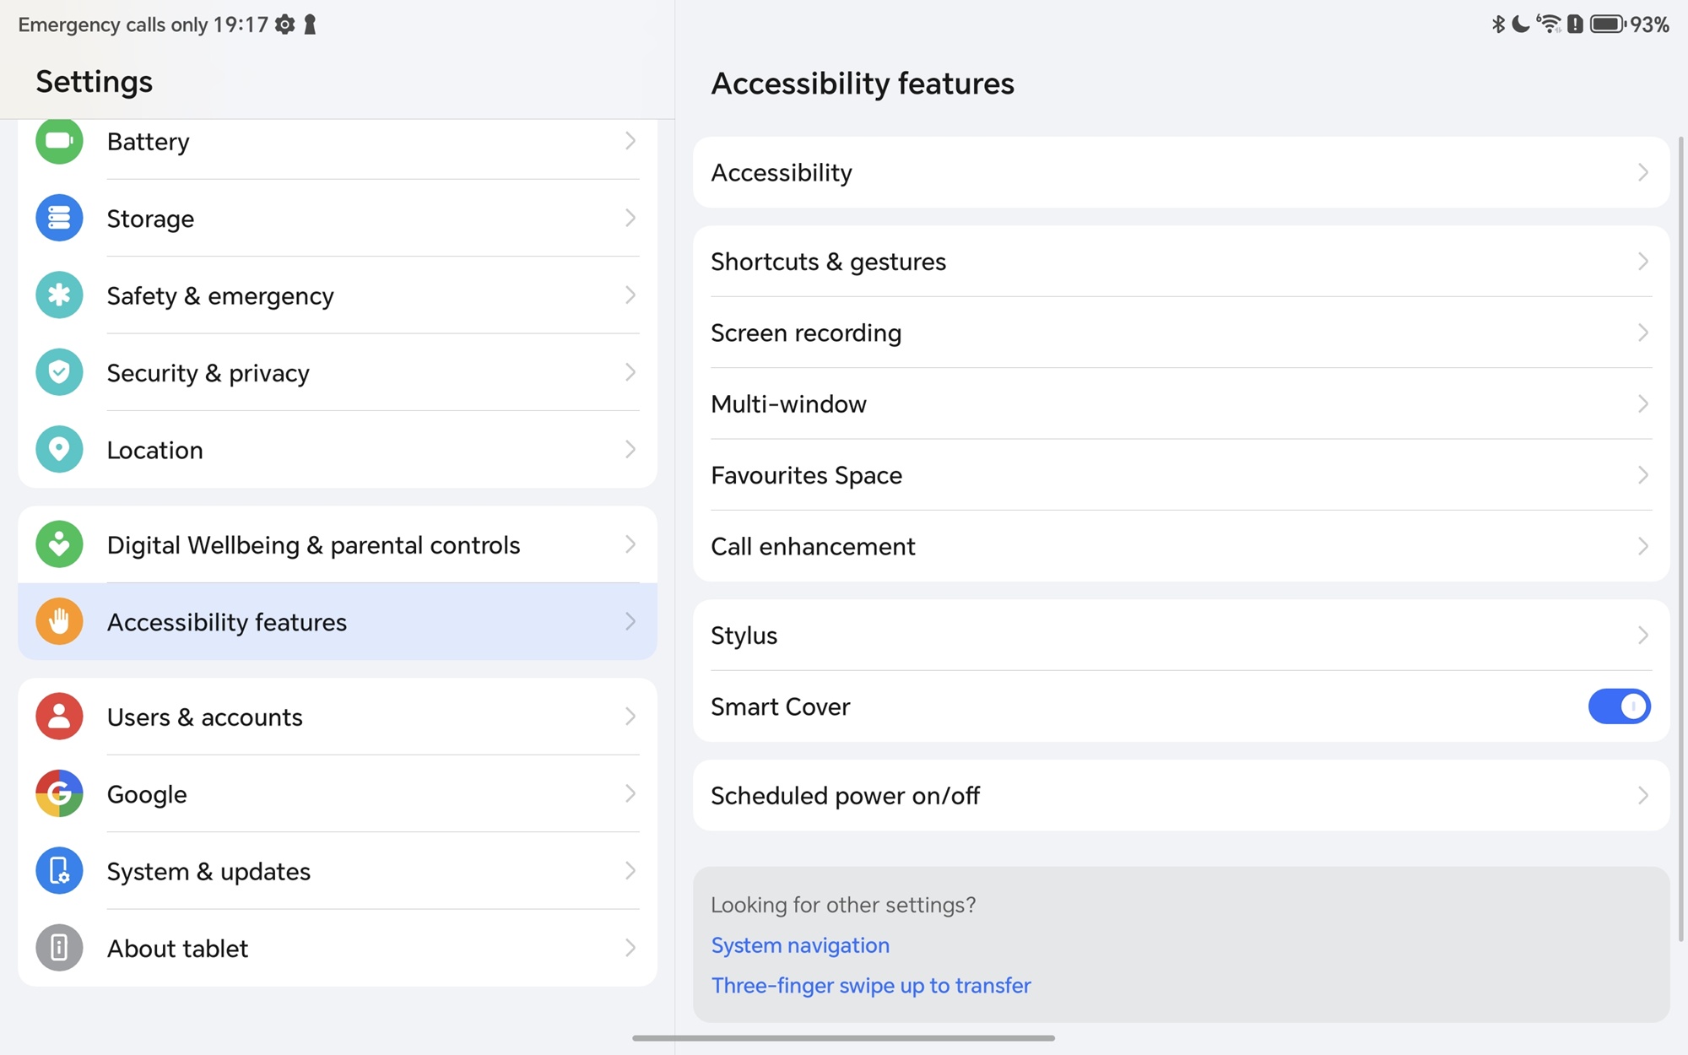Screen dimensions: 1688x1055
Task: Tap the Safety & emergency asterisk icon
Action: click(x=59, y=295)
